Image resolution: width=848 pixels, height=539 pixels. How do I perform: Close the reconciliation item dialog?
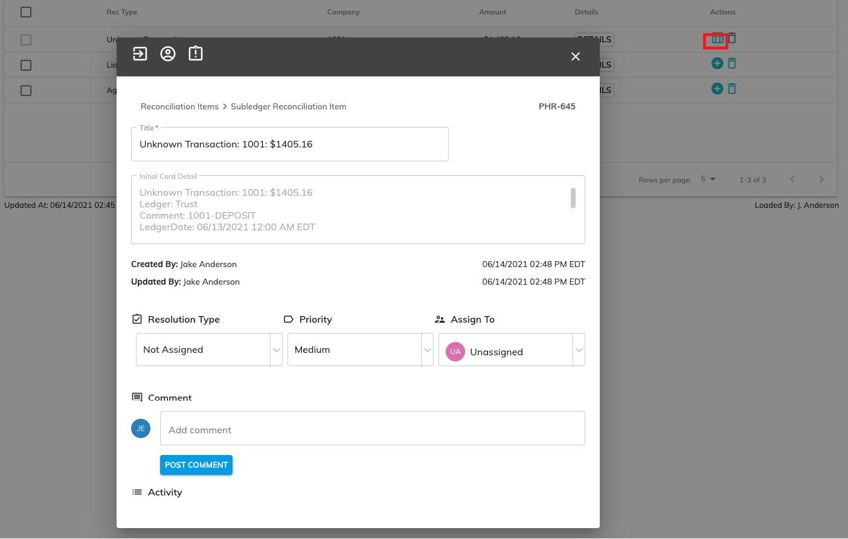[x=576, y=56]
